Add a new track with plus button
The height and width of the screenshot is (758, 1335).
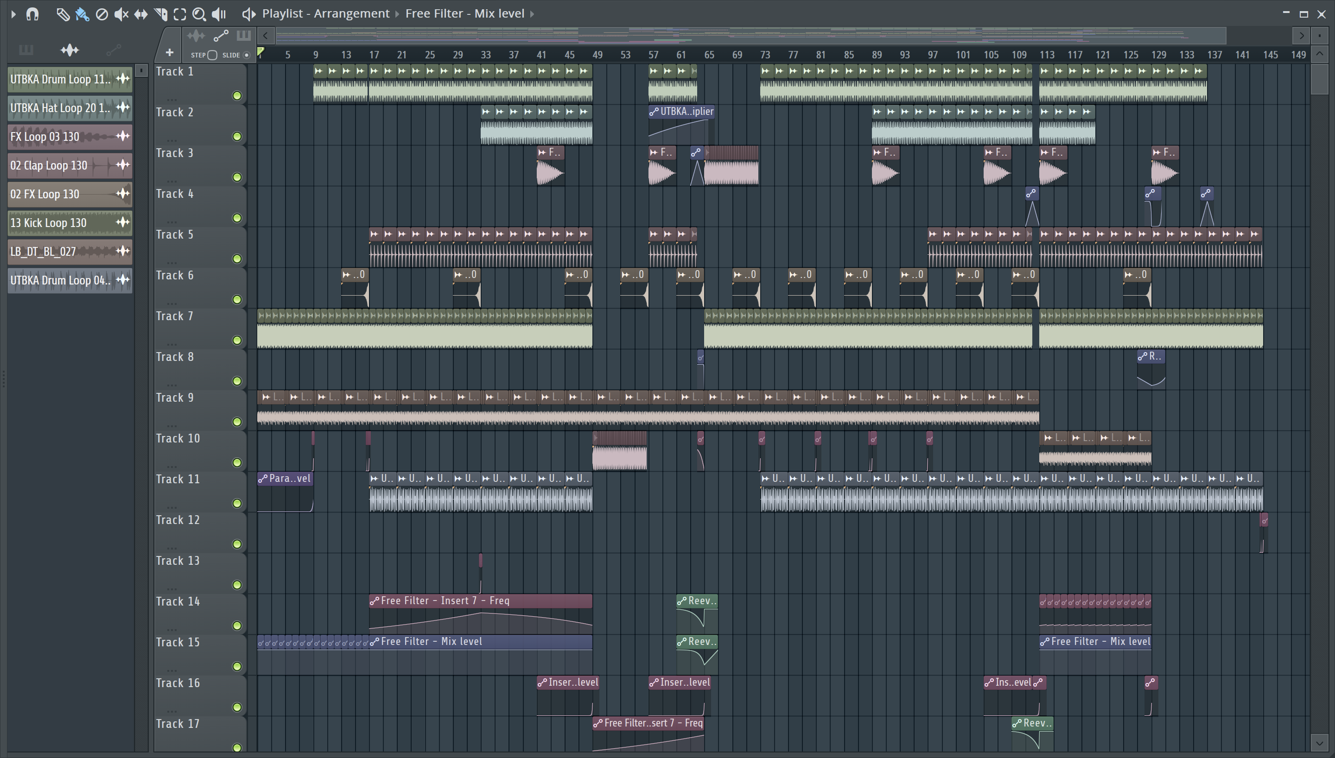[x=169, y=52]
